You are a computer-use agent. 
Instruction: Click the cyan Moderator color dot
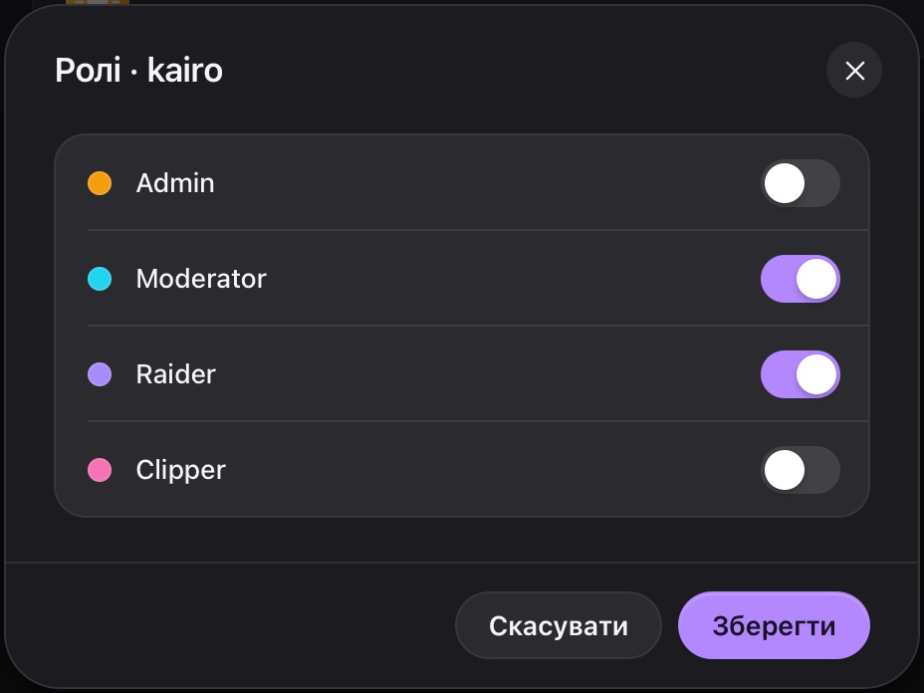[100, 279]
